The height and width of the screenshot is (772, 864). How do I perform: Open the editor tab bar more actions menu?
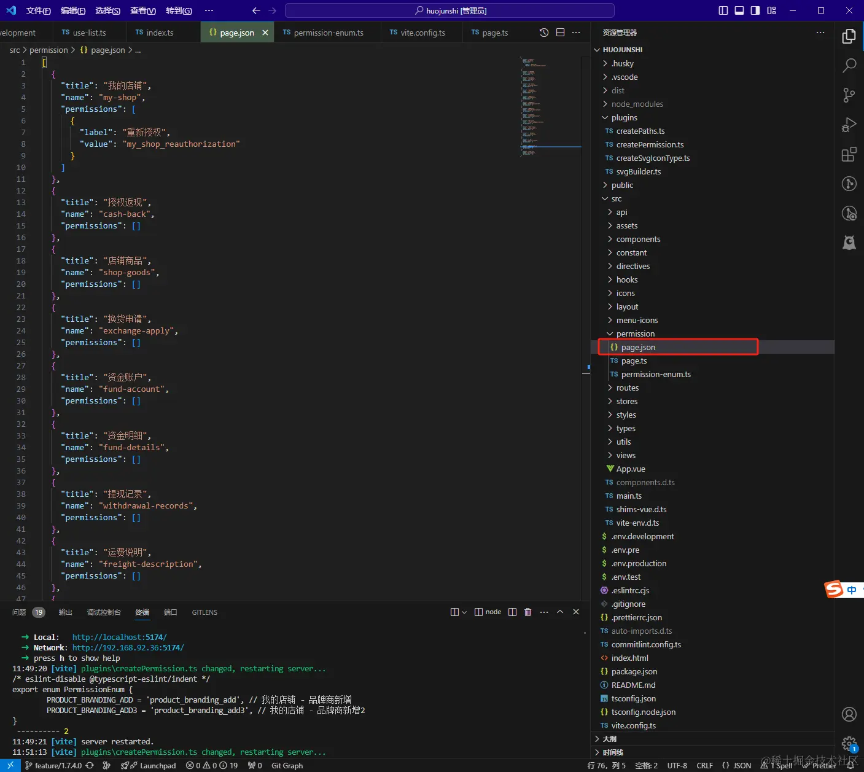pyautogui.click(x=576, y=33)
